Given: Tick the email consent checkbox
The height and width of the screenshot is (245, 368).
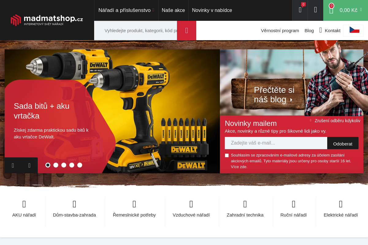Looking at the screenshot, I should [x=227, y=155].
